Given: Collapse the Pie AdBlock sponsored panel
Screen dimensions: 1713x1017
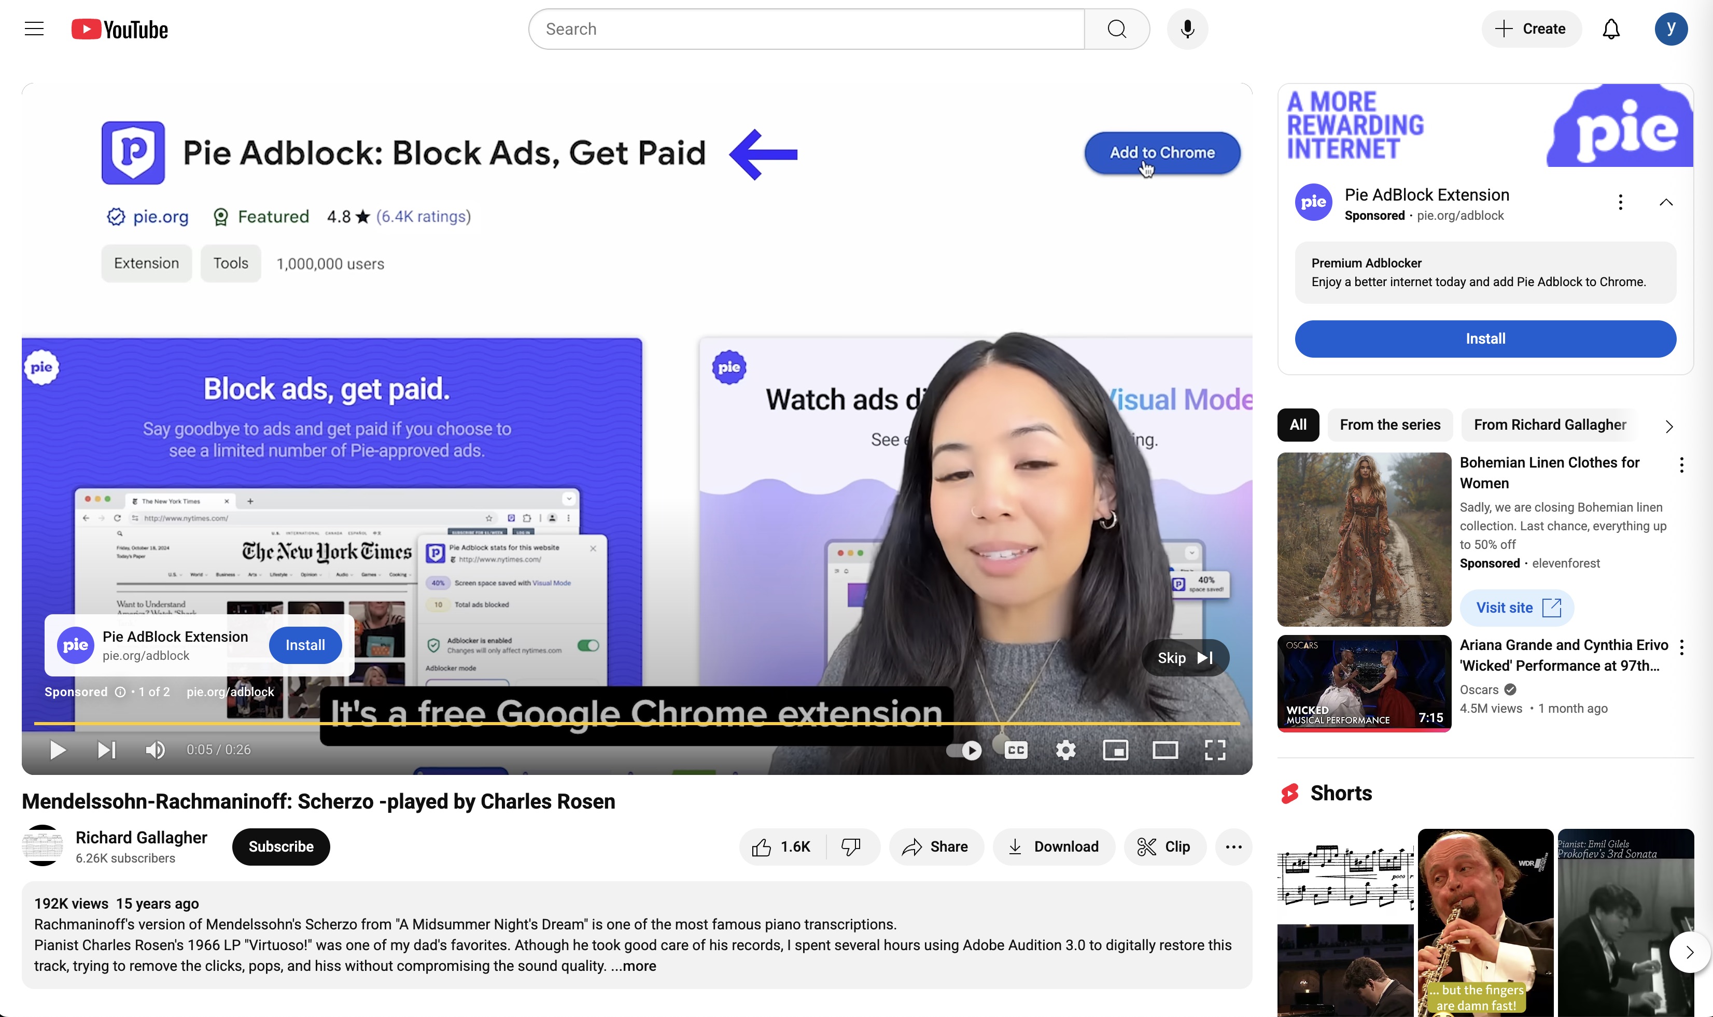Looking at the screenshot, I should (1666, 202).
